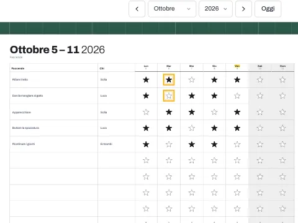Click the 'Gio' day header
The height and width of the screenshot is (223, 298).
point(214,67)
